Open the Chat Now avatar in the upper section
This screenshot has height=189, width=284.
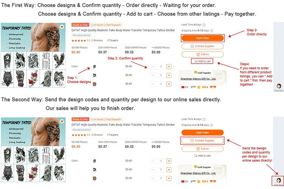[x=279, y=86]
